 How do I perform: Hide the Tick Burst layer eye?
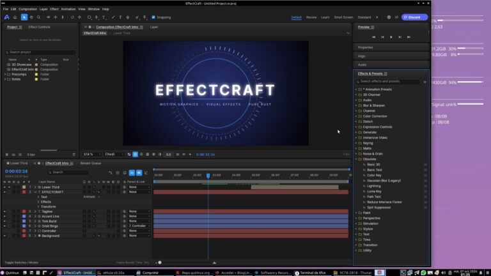[x=4, y=221]
